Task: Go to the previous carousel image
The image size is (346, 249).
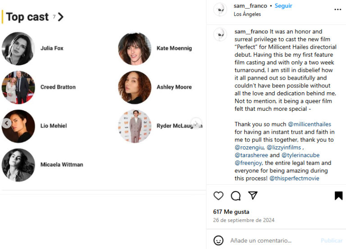Action: 7,123
